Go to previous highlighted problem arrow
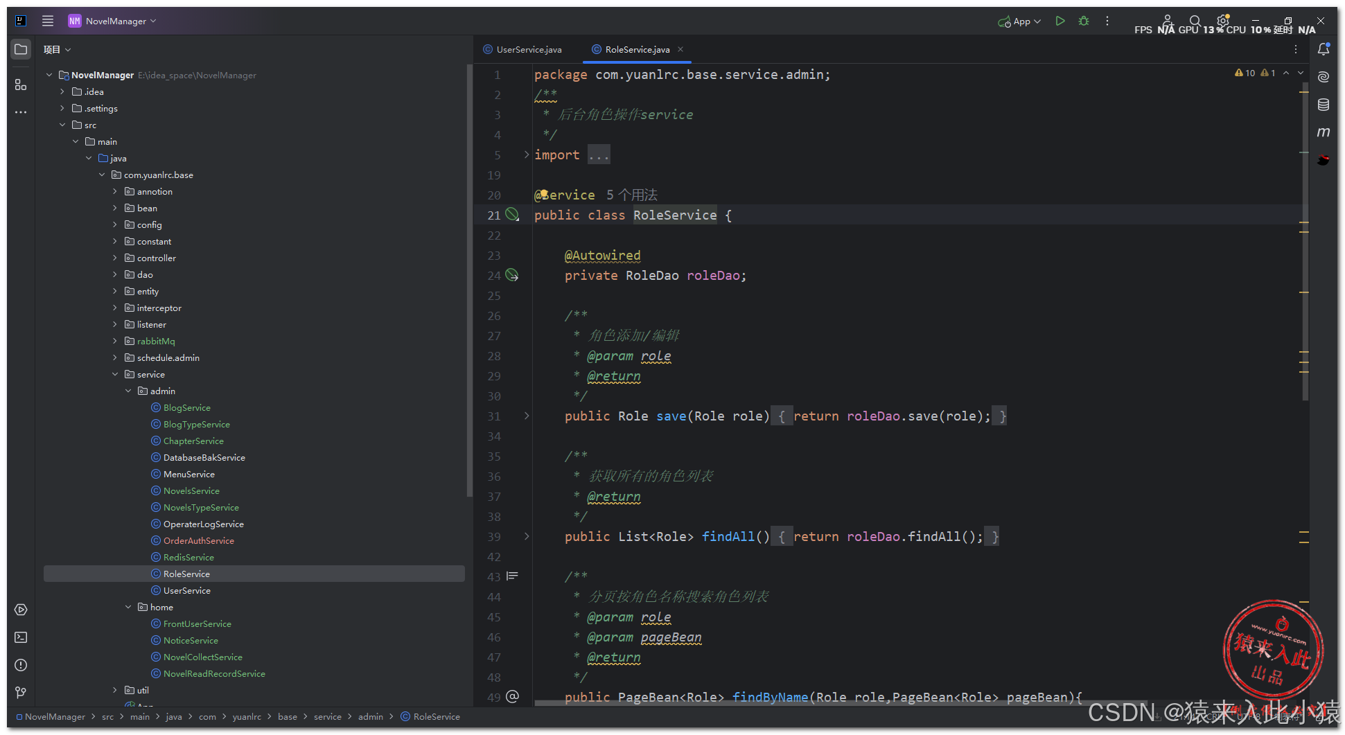This screenshot has height=735, width=1345. [x=1286, y=73]
